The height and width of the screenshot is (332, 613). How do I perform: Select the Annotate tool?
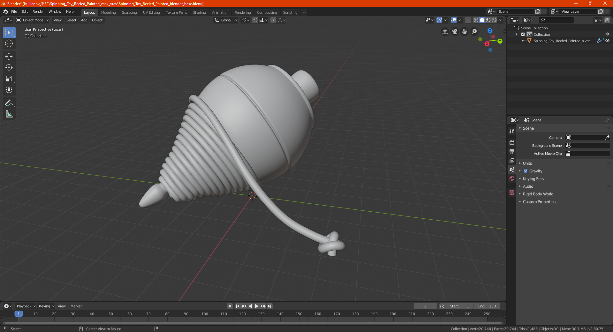9,103
